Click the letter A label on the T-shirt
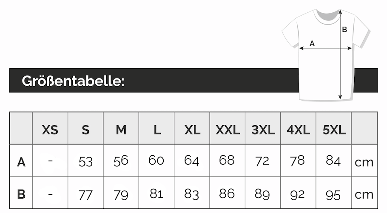This screenshot has height=213, width=387. 312,43
